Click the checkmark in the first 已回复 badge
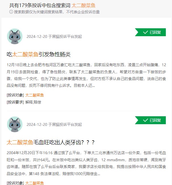This screenshot has height=185, width=172. (x=145, y=32)
